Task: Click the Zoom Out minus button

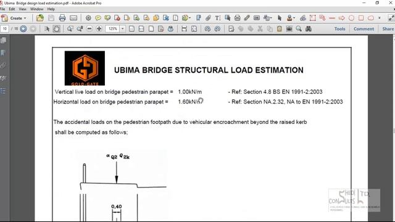Action: coord(89,29)
